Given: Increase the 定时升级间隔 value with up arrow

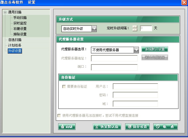Looking at the screenshot, I should (135, 27).
